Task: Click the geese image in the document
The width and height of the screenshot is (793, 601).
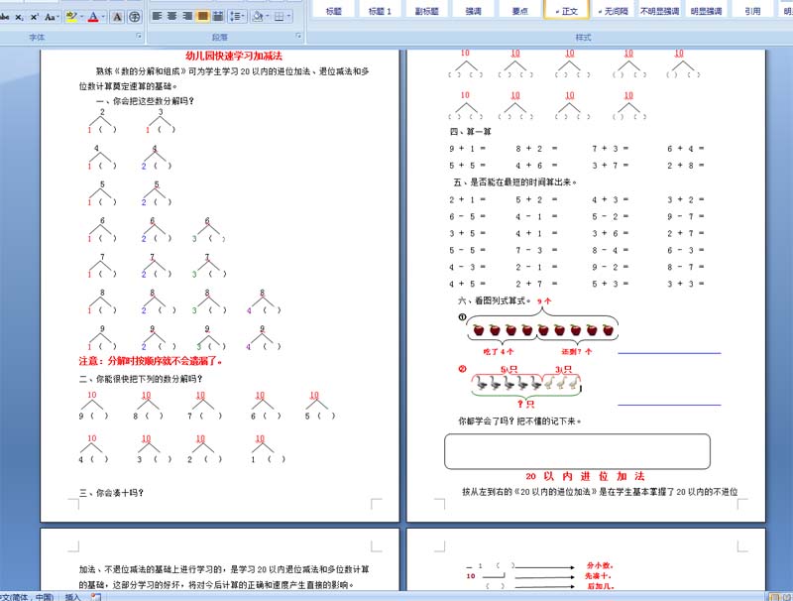Action: (x=526, y=383)
